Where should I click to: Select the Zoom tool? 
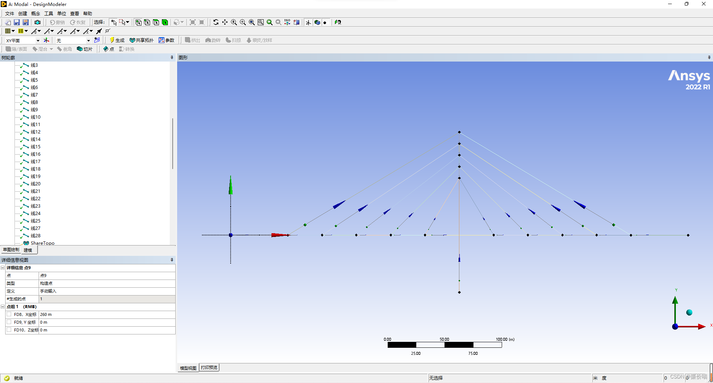[234, 23]
